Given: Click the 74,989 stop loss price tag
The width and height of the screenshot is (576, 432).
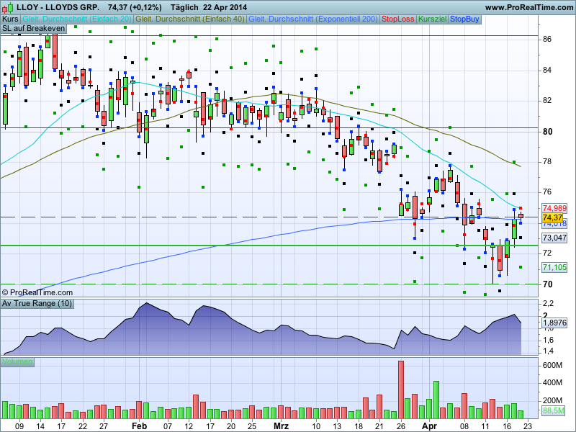Looking at the screenshot, I should click(x=554, y=208).
